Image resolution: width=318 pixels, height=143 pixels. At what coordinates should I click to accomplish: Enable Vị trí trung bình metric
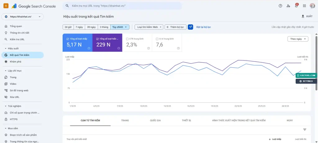point(157,39)
